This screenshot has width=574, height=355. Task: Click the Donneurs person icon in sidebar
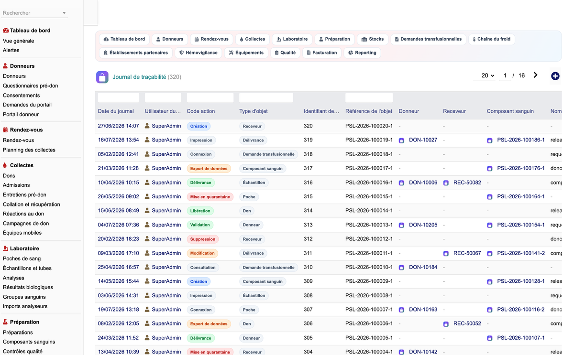(x=6, y=66)
